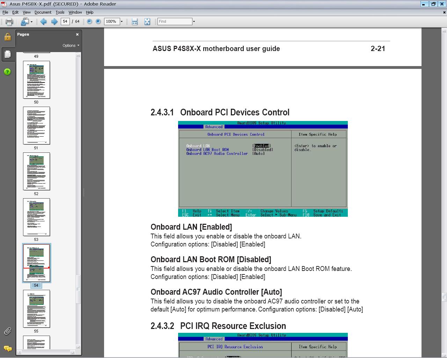Open the Collaborate icon dropdown arrow
This screenshot has height=358, width=447.
click(x=31, y=22)
